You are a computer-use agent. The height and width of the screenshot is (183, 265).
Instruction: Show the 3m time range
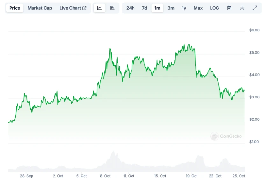pos(171,8)
